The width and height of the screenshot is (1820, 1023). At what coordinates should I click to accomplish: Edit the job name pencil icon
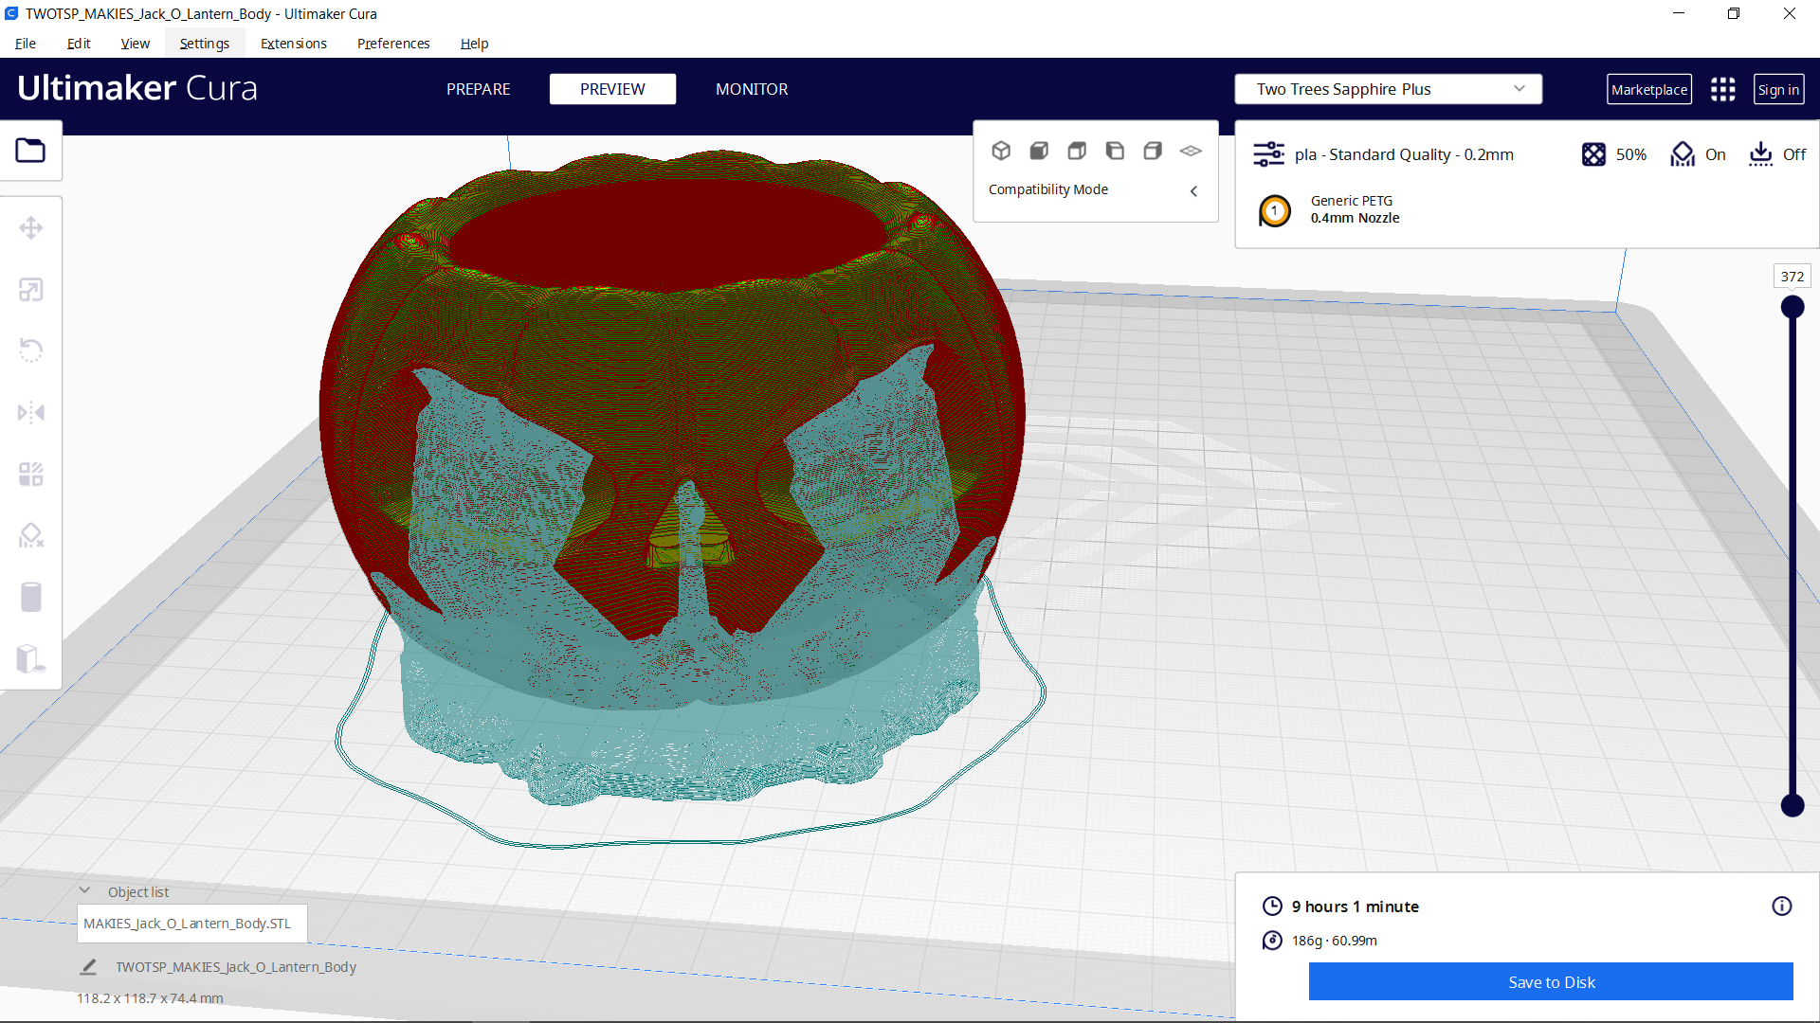pos(88,967)
